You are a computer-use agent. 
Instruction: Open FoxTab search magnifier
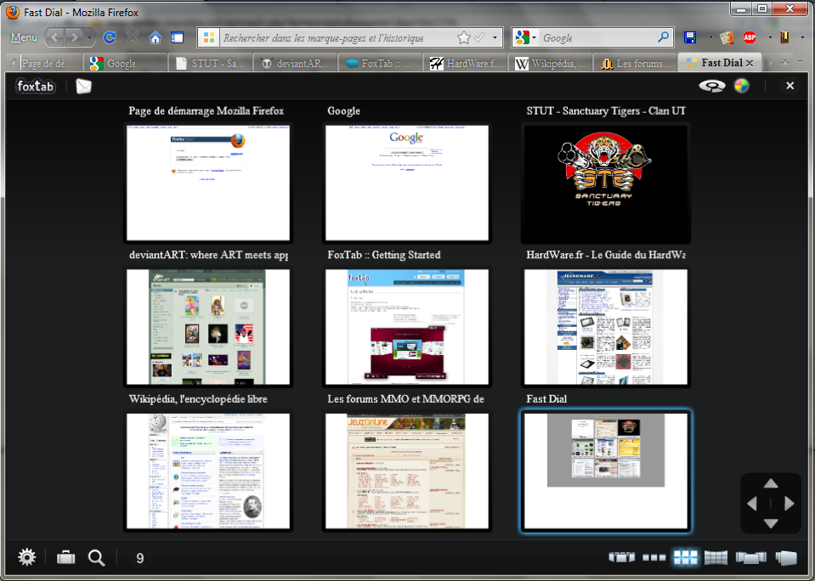pos(97,557)
